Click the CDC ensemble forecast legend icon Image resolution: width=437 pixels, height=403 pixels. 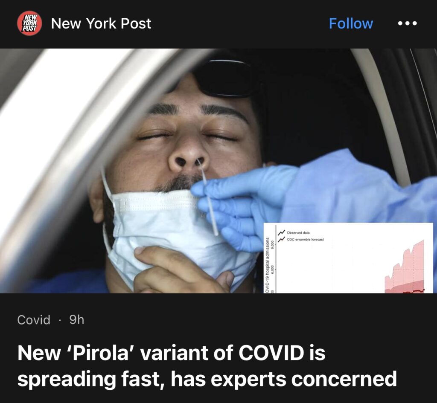pos(281,239)
